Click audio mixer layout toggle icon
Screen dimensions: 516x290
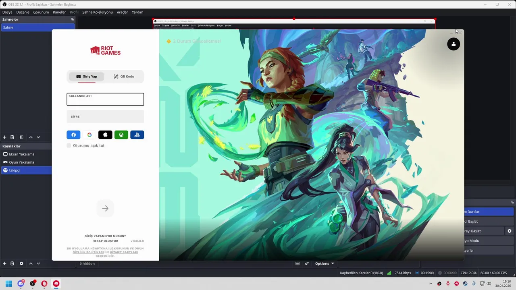(x=298, y=263)
